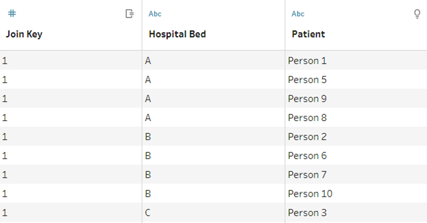Select Hospital Bed value C
427x223 pixels.
pyautogui.click(x=148, y=213)
